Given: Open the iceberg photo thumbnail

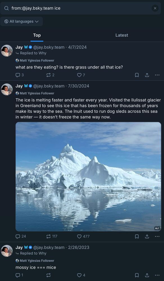Looking at the screenshot, I should (x=87, y=177).
